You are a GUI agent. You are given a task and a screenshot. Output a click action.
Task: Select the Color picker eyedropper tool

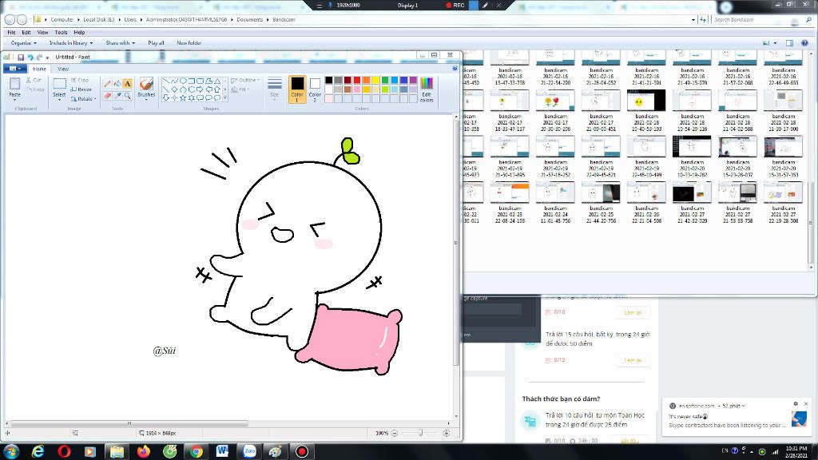pyautogui.click(x=117, y=96)
